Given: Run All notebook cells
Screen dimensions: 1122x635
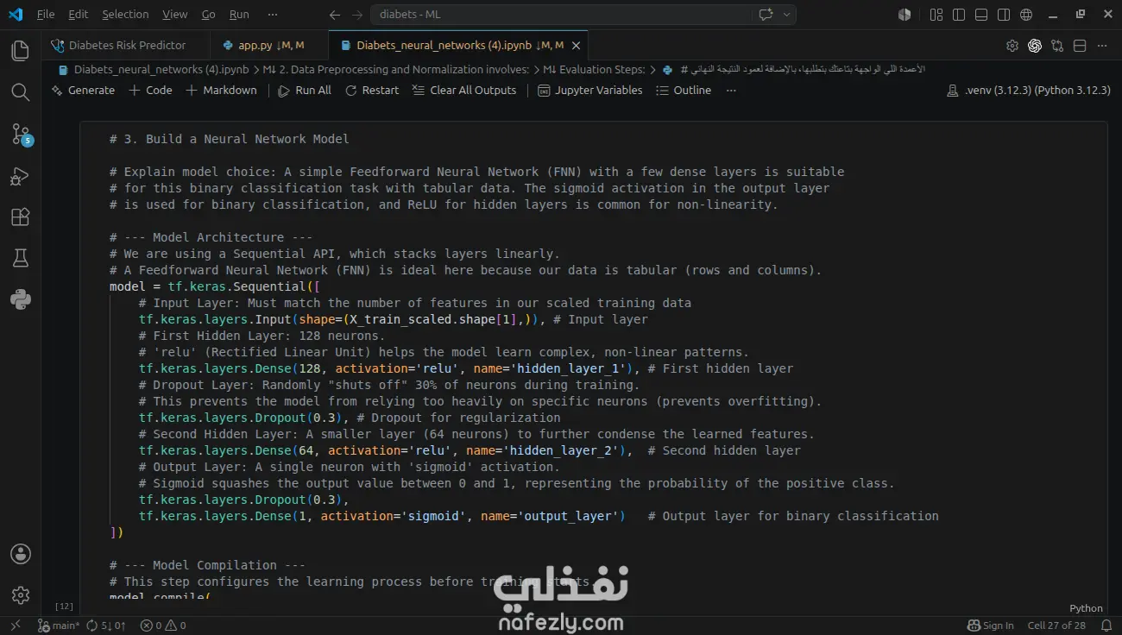Looking at the screenshot, I should click(x=305, y=90).
